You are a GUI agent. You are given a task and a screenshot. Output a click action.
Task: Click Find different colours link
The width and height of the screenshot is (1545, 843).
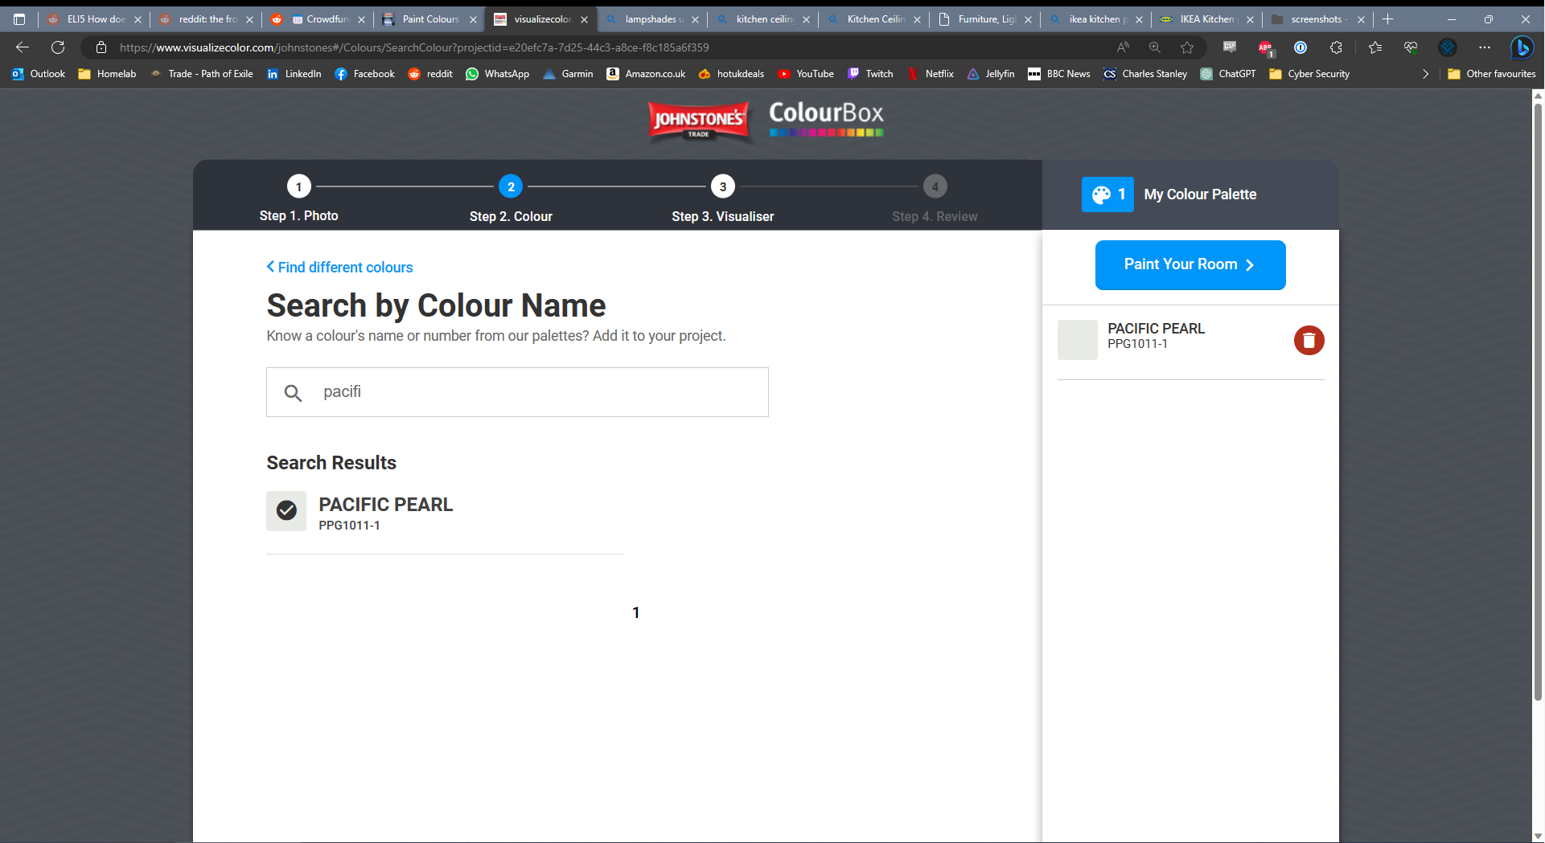339,268
